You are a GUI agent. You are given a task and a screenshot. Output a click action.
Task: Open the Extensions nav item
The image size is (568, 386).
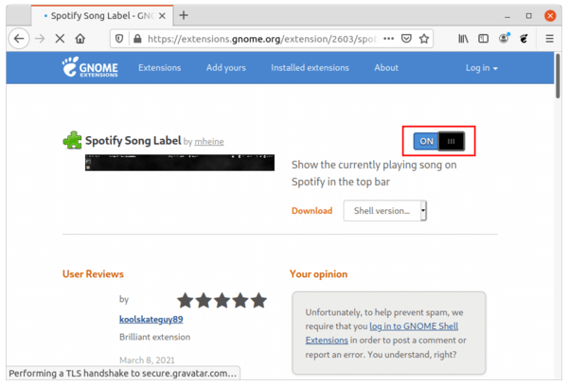pyautogui.click(x=159, y=68)
